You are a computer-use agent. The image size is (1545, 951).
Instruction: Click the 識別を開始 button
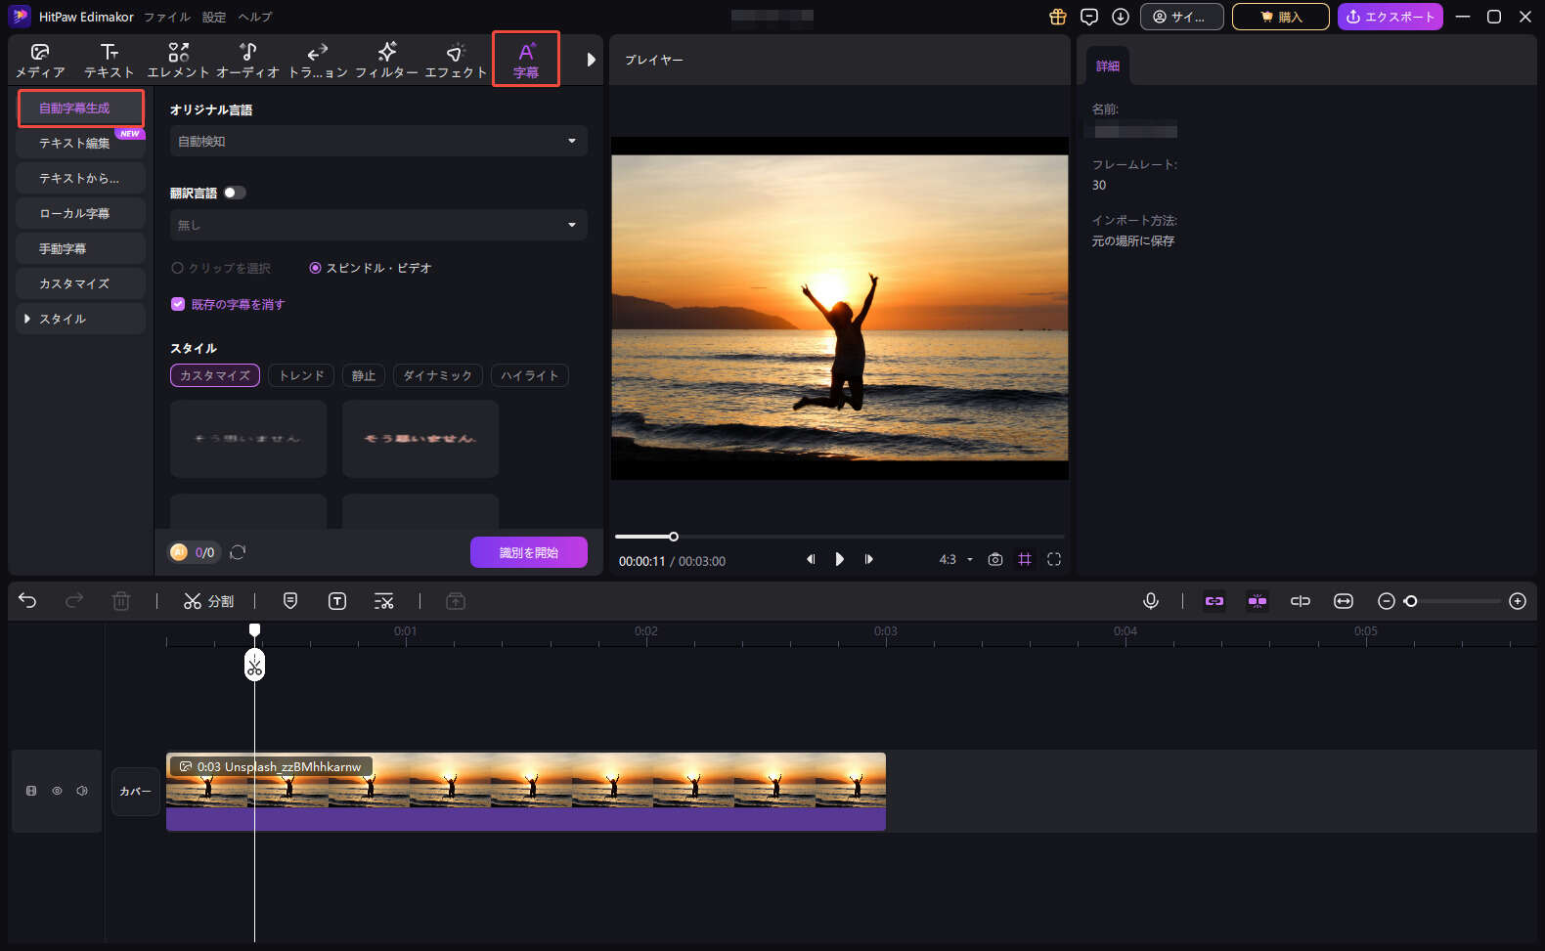coord(528,552)
